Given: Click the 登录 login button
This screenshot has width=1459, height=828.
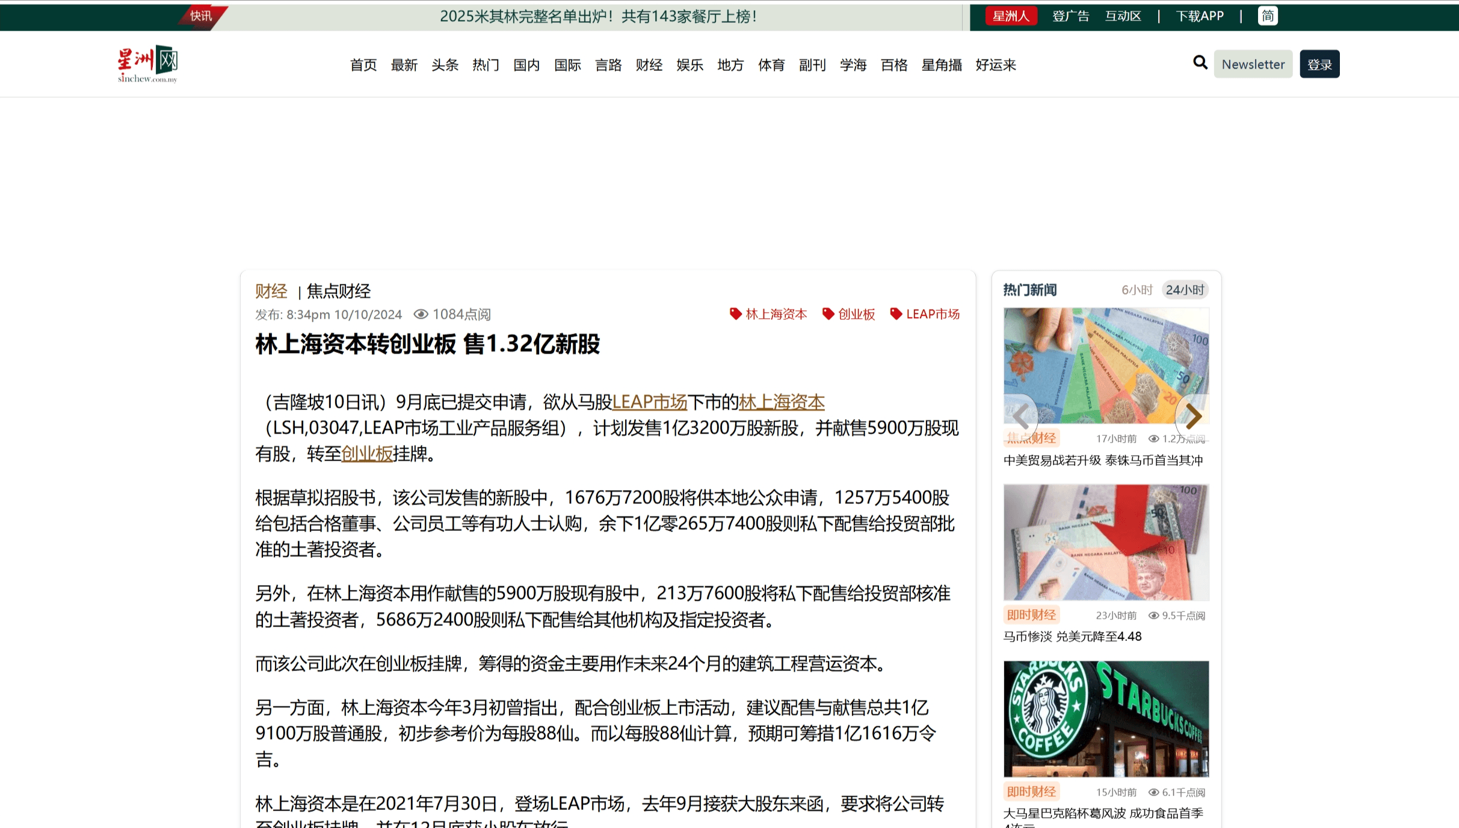Looking at the screenshot, I should [x=1319, y=64].
